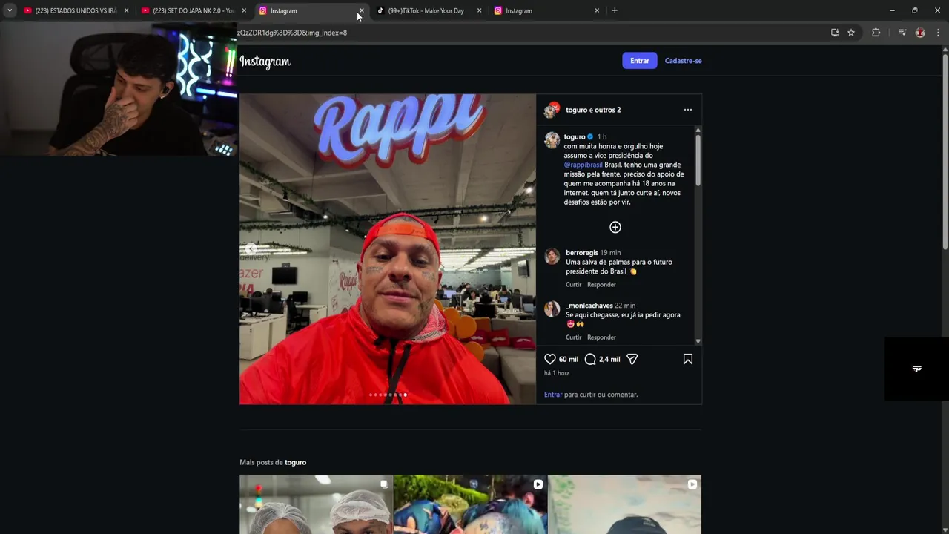Open the @rappibrasil mention in the caption

(583, 165)
